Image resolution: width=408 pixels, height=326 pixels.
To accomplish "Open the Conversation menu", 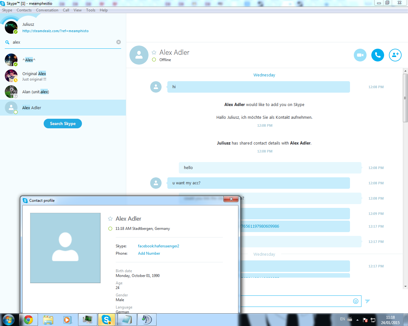I will tap(47, 10).
